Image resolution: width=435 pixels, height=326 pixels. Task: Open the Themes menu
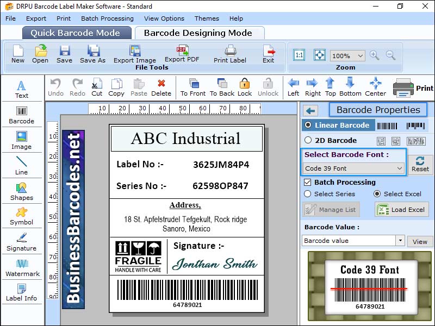[207, 18]
